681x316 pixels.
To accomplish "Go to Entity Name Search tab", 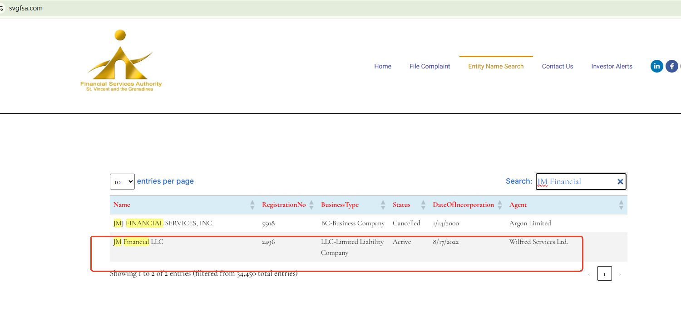I will [x=496, y=66].
